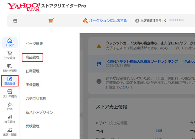Click the Yahoo! JAPAN logo
Viewport: 195px width, 139px height.
23,7
